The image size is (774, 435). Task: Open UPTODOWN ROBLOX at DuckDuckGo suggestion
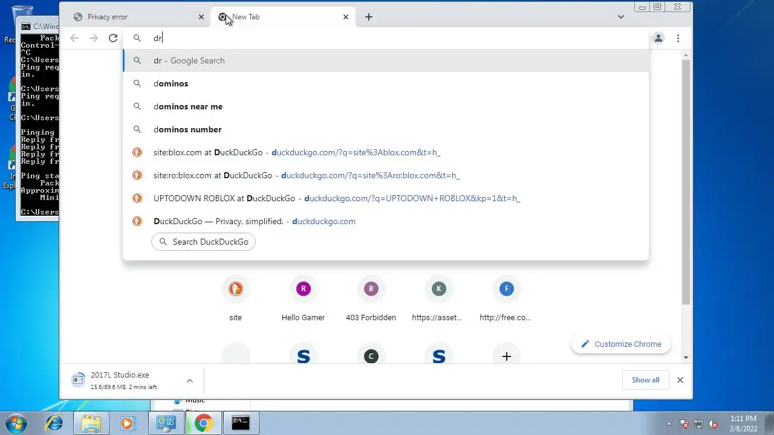coord(386,198)
